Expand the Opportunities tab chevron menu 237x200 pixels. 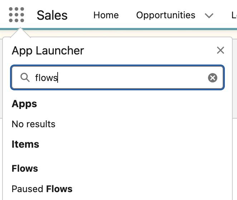click(x=209, y=15)
